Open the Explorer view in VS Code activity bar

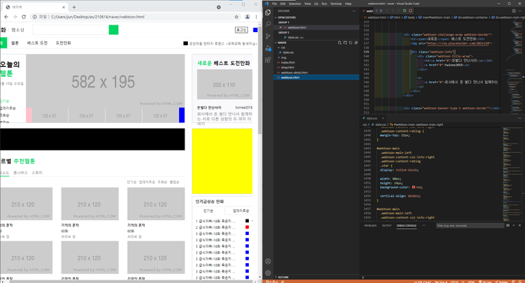point(268,12)
